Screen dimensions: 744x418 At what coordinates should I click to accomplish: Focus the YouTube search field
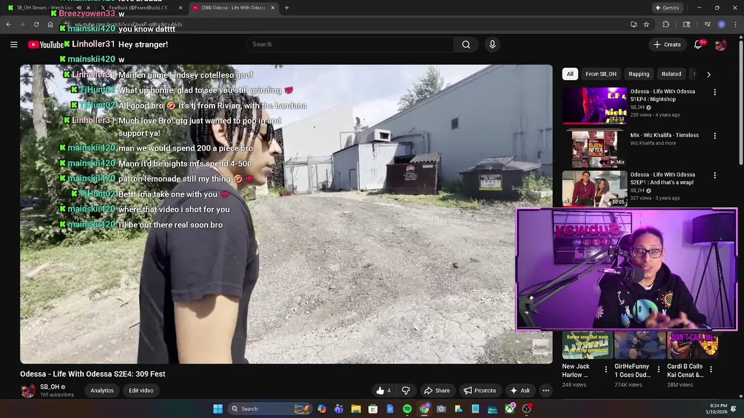coord(350,44)
